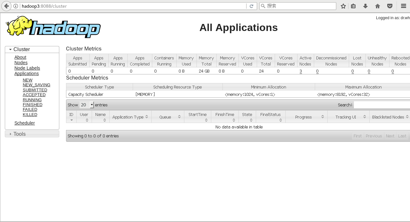Click the Decommissioned Nodes count link
The height and width of the screenshot is (222, 410).
[317, 71]
